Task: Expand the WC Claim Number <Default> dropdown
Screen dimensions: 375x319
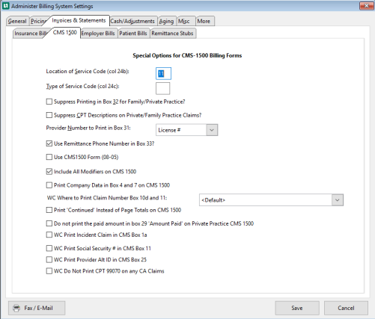Action: (x=338, y=200)
